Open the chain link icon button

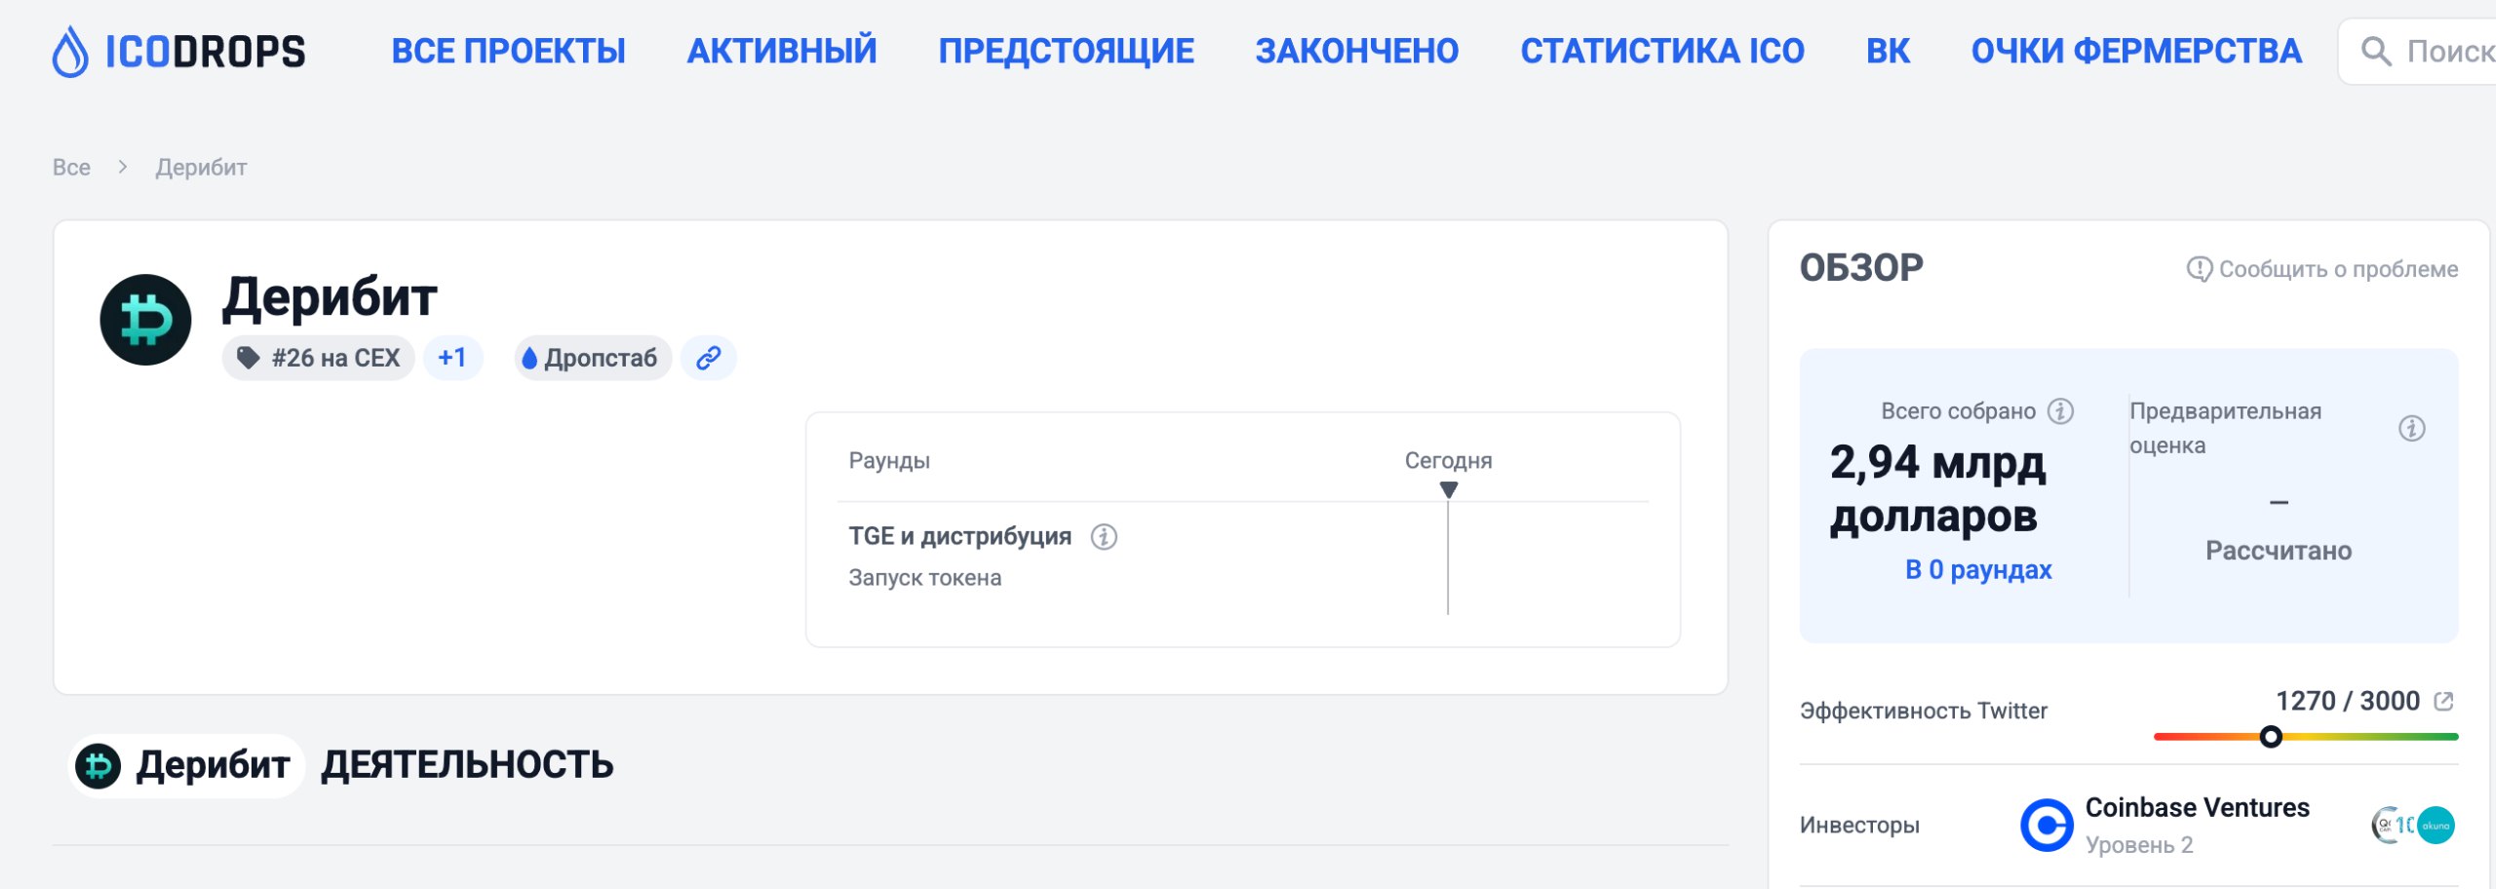click(709, 358)
